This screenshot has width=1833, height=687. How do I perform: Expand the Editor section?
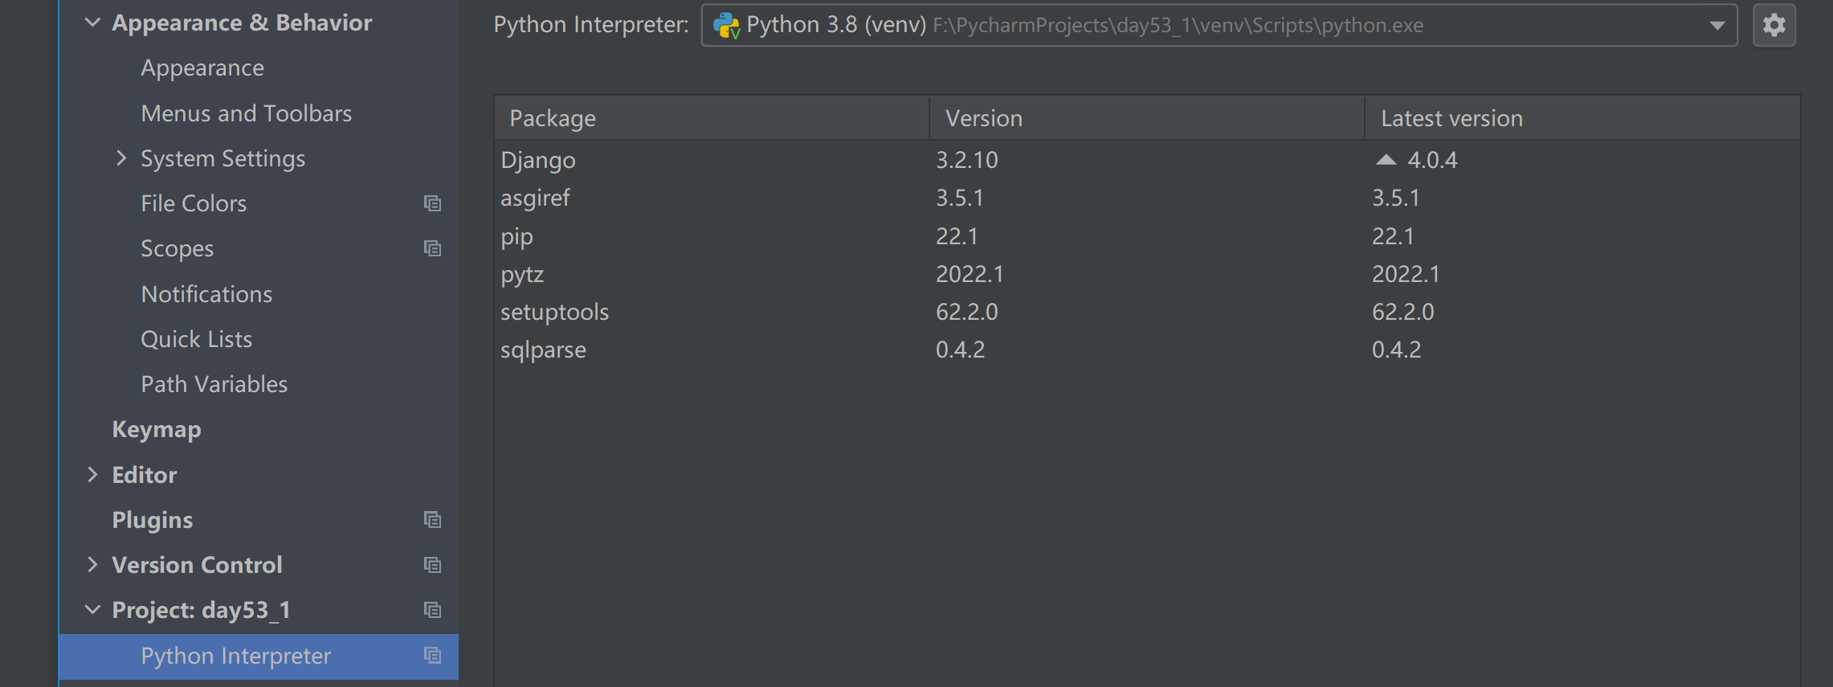(92, 475)
